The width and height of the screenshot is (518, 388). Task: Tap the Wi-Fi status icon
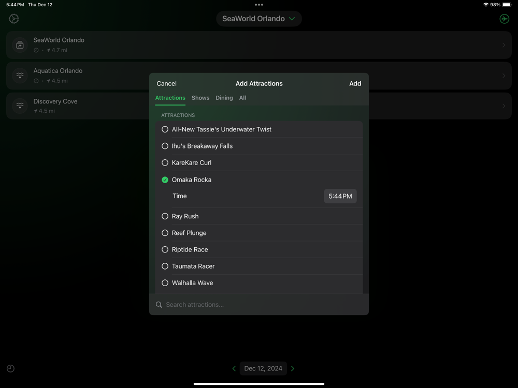[x=486, y=5]
